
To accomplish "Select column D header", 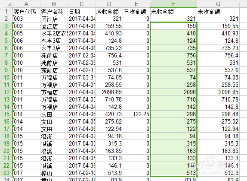I will click(x=109, y=4).
